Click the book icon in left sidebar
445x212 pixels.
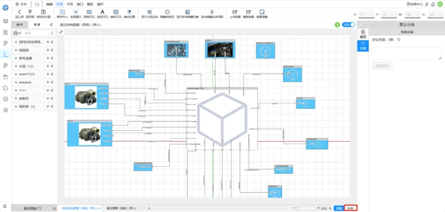pos(5,21)
